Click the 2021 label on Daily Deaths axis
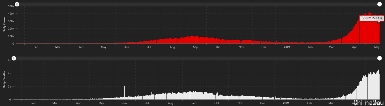 (286, 103)
